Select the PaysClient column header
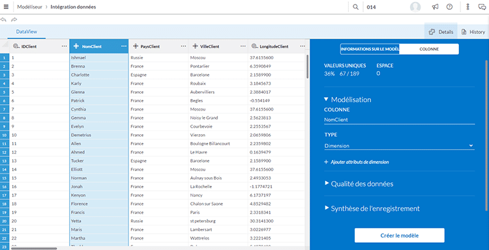Screen dimensions: 489x250 (x=158, y=46)
